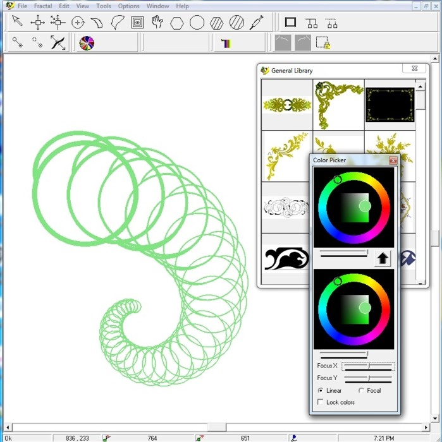The height and width of the screenshot is (442, 442).
Task: Open the Fractal menu
Action: 43,6
